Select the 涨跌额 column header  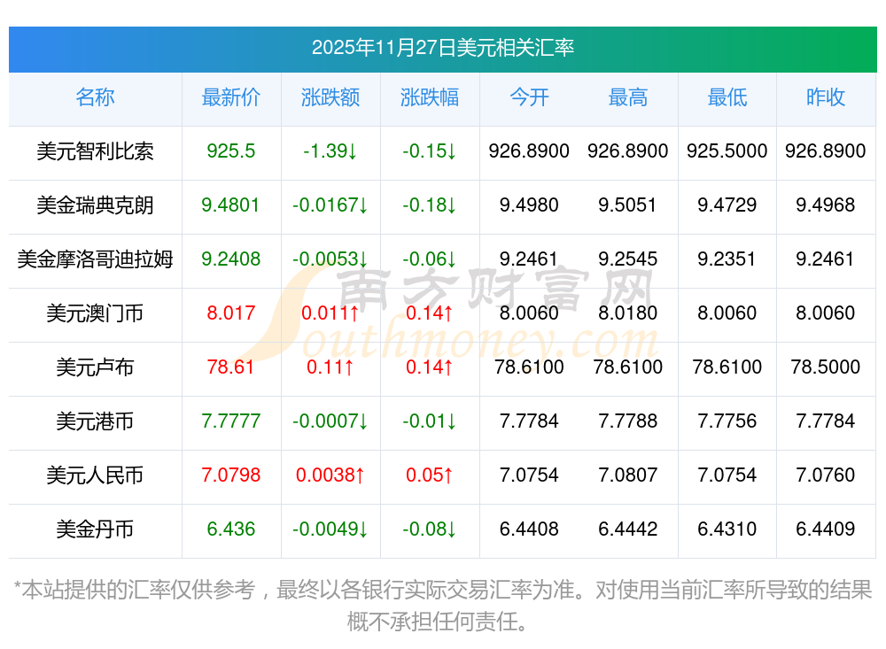330,97
